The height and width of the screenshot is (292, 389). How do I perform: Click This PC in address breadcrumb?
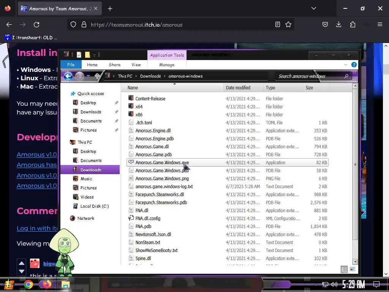pos(125,76)
